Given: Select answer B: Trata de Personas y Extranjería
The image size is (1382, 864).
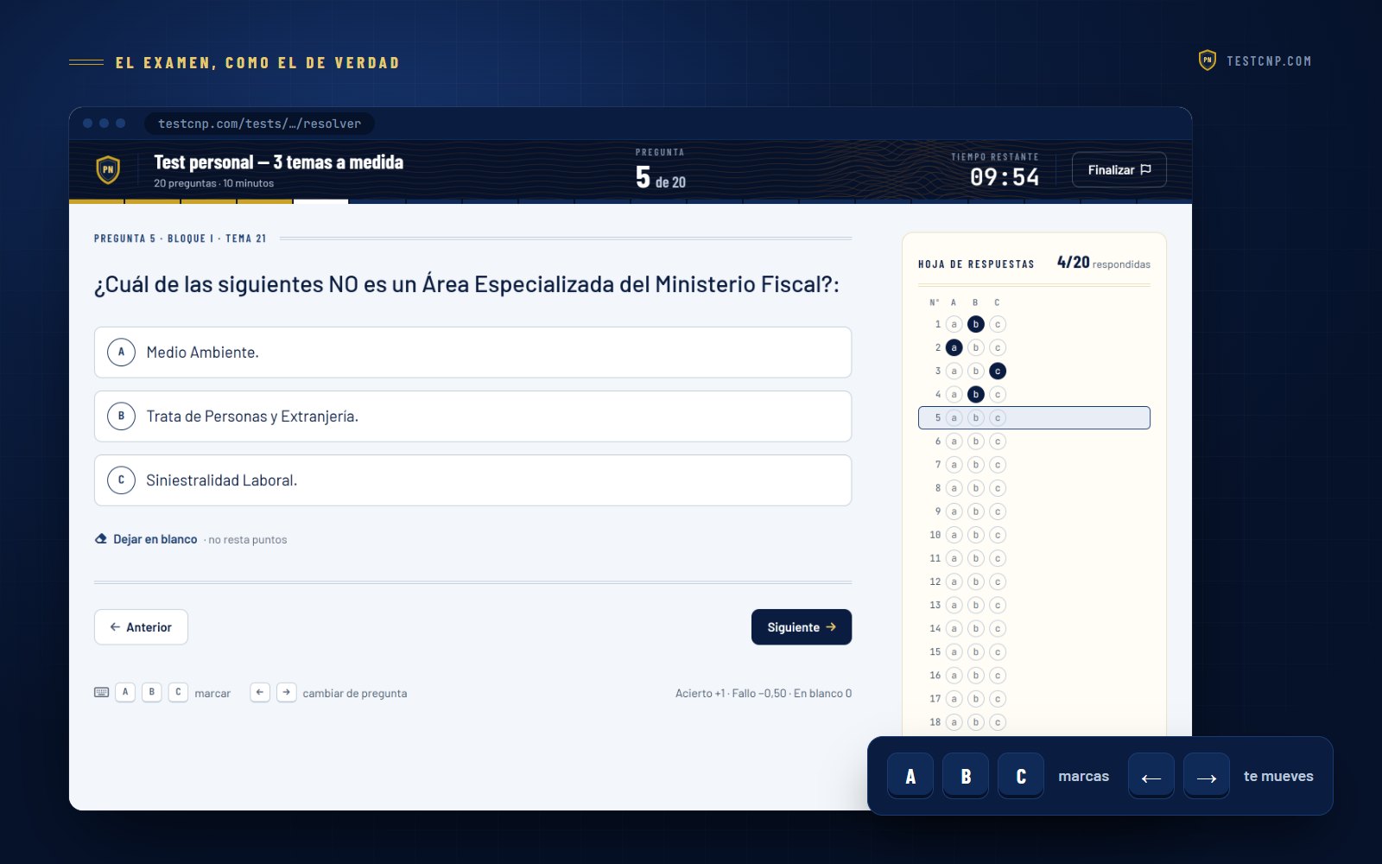Looking at the screenshot, I should [472, 416].
